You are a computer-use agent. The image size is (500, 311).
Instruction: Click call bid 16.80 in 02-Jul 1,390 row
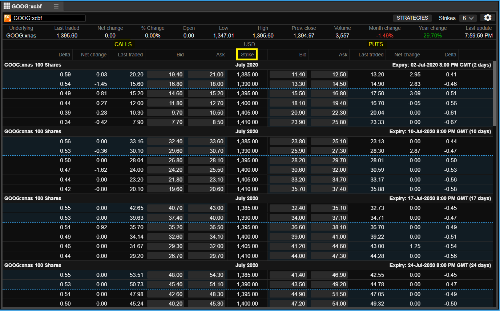[x=166, y=84]
